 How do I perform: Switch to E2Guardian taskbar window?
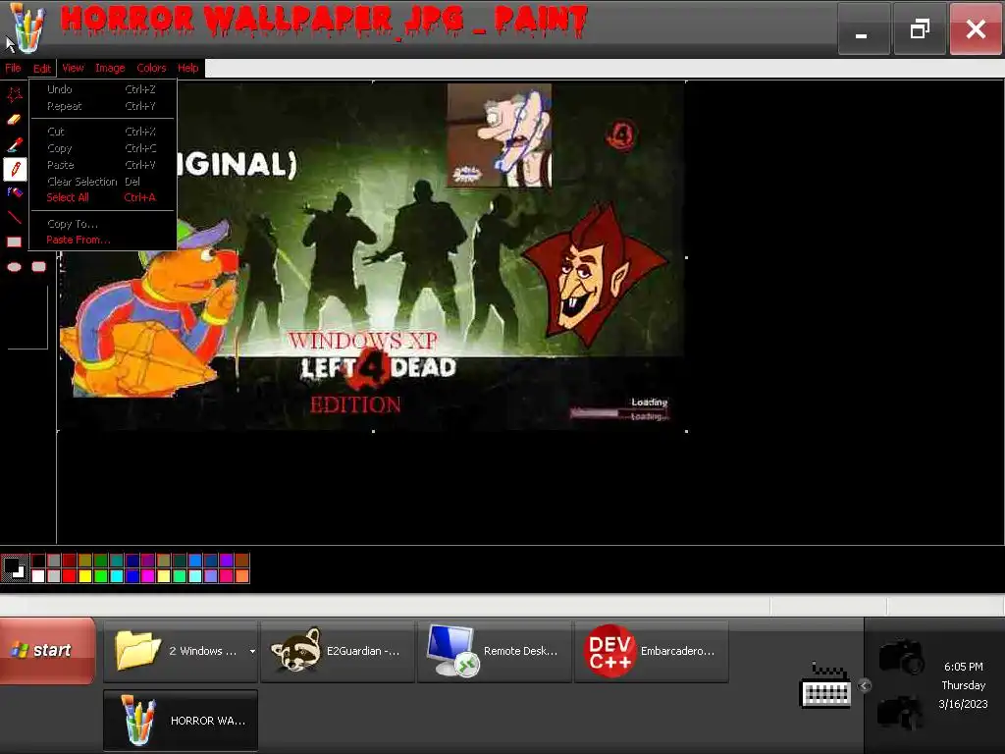[x=338, y=652]
